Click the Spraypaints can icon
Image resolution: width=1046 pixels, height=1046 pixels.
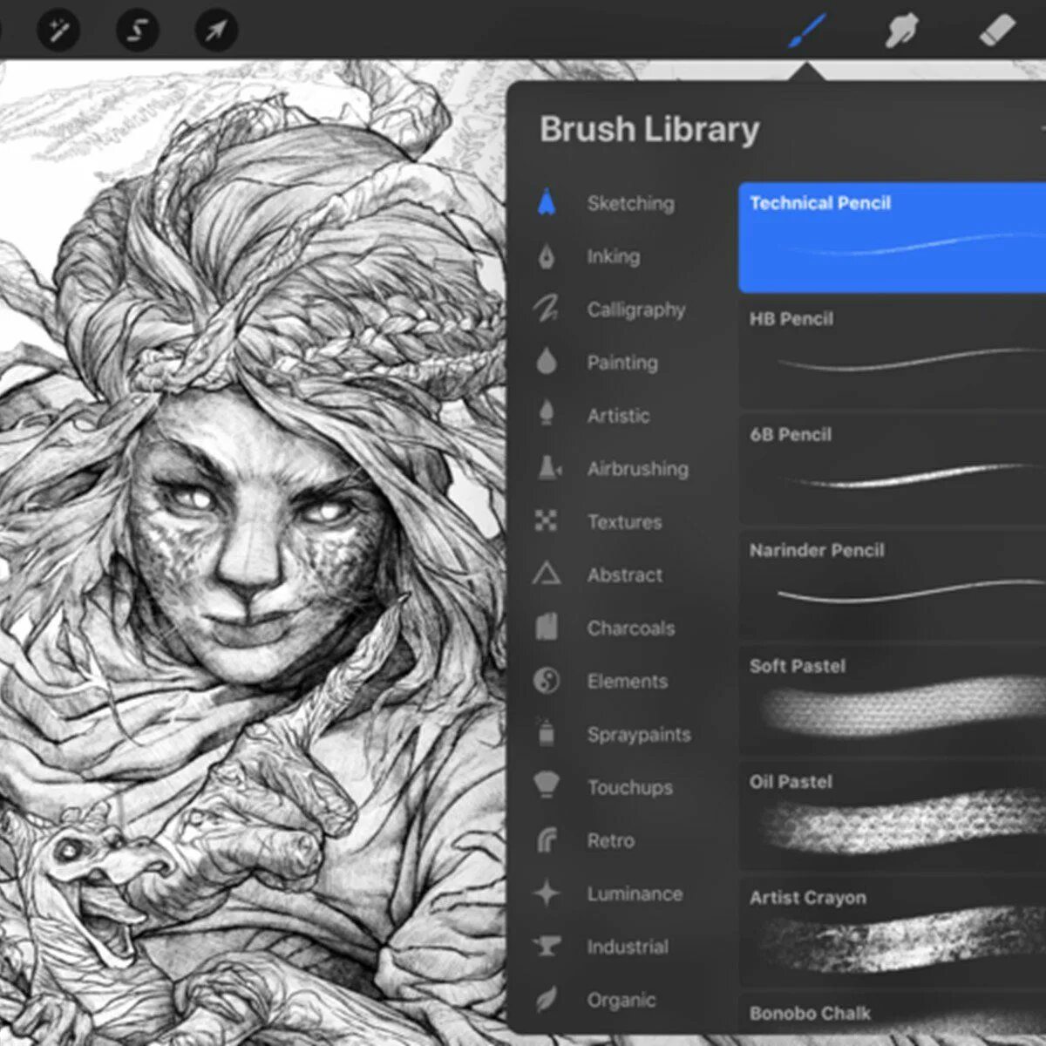point(547,733)
